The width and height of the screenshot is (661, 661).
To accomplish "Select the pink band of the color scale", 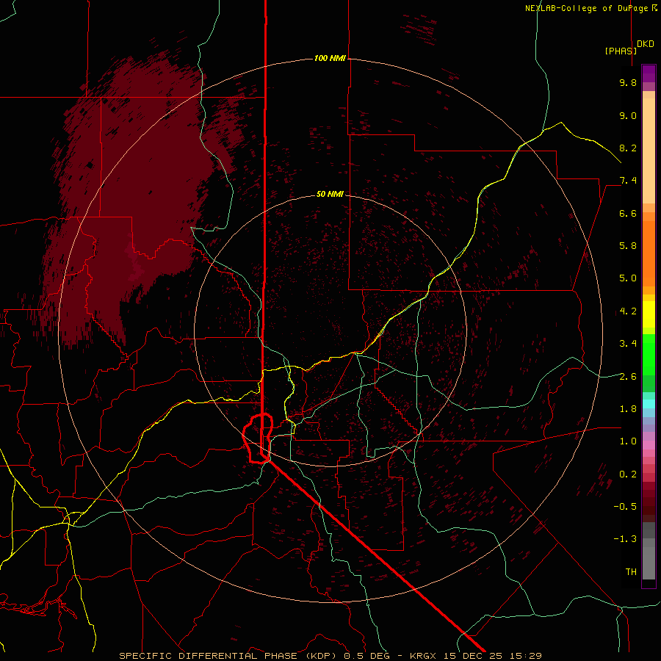I will tap(649, 445).
